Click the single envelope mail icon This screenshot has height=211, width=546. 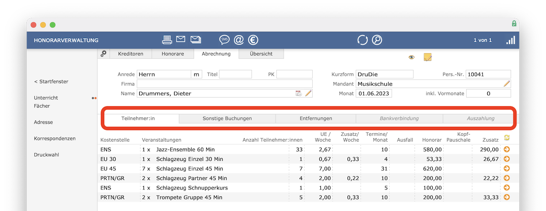tap(180, 39)
